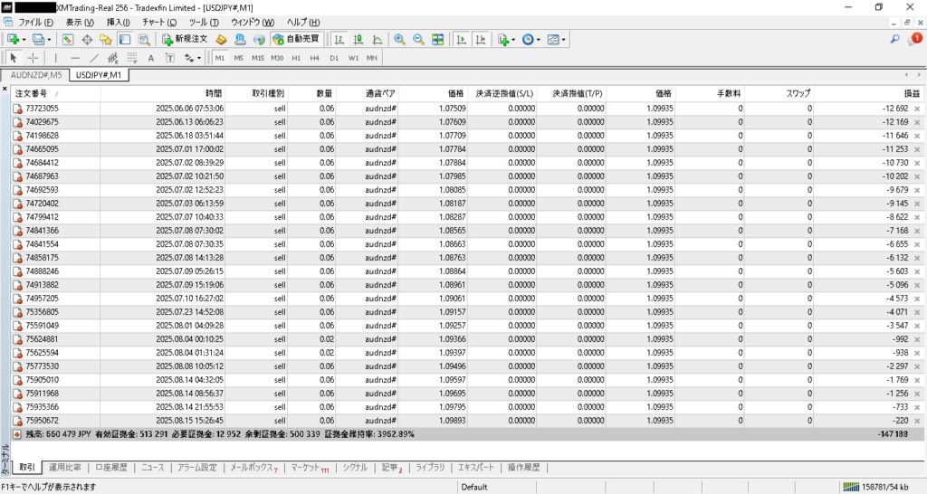The width and height of the screenshot is (927, 494).
Task: Switch to the 口座履歴 account history tab
Action: click(x=111, y=468)
